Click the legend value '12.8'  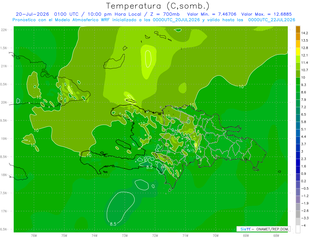305,48
